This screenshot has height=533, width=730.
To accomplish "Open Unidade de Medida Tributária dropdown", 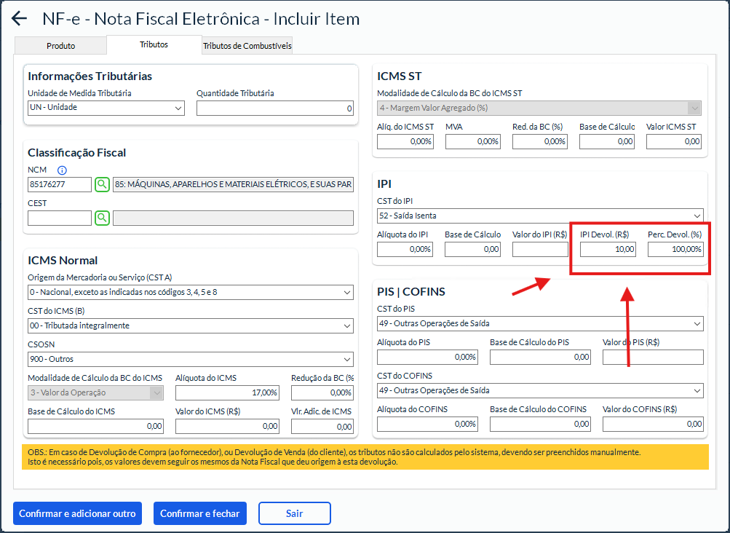I will 106,108.
